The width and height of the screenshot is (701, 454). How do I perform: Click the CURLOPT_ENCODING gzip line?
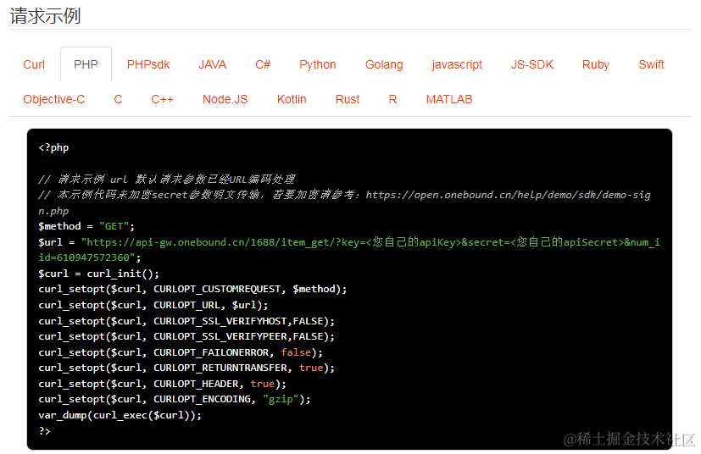(175, 399)
